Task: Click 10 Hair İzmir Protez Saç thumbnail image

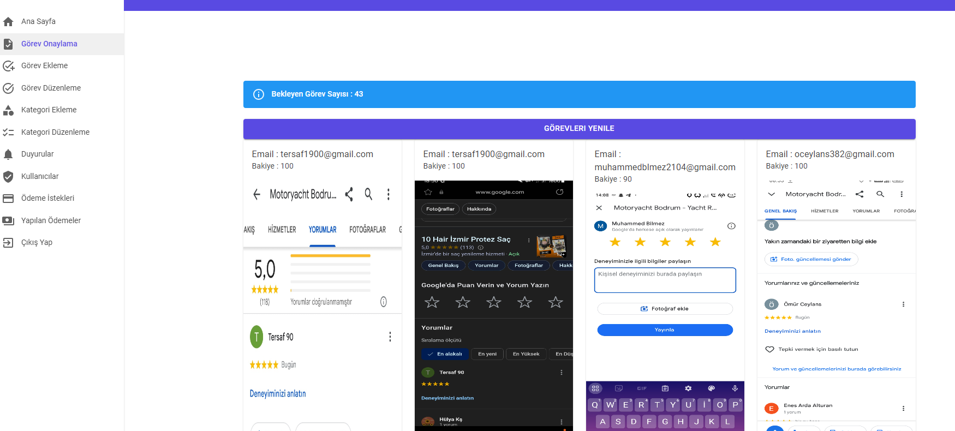Action: coord(551,247)
